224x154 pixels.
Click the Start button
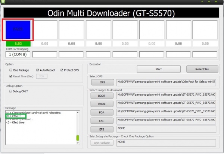pos(159,69)
